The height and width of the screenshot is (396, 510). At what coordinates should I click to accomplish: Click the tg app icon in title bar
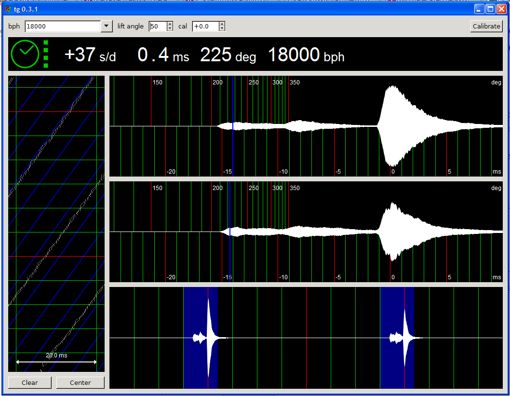pyautogui.click(x=7, y=9)
